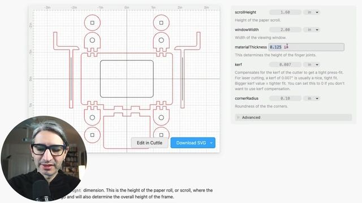Click the windowWidth value field 2.00
The width and height of the screenshot is (362, 203).
pos(285,30)
